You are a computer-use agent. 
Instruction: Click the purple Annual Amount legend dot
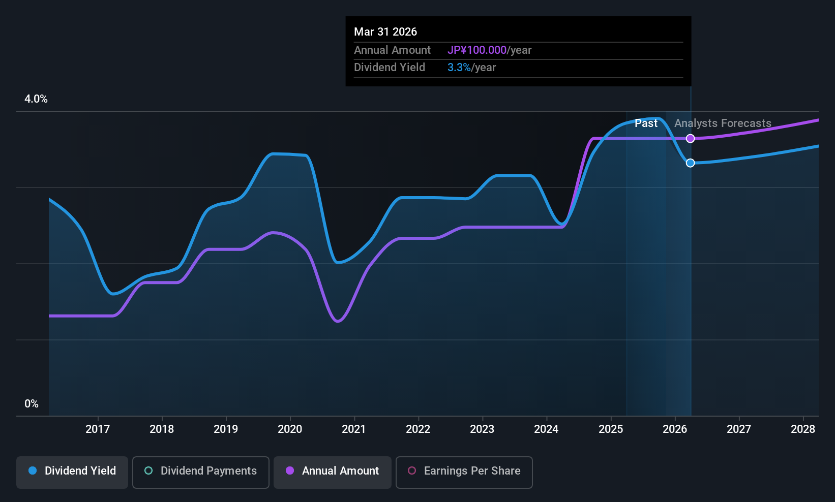coord(289,471)
